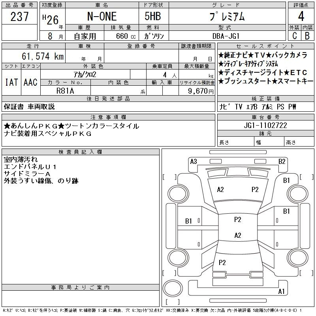This screenshot has height=316, width=316.
Task: Click the inspector note "サイドミラーA"
Action: pyautogui.click(x=27, y=174)
